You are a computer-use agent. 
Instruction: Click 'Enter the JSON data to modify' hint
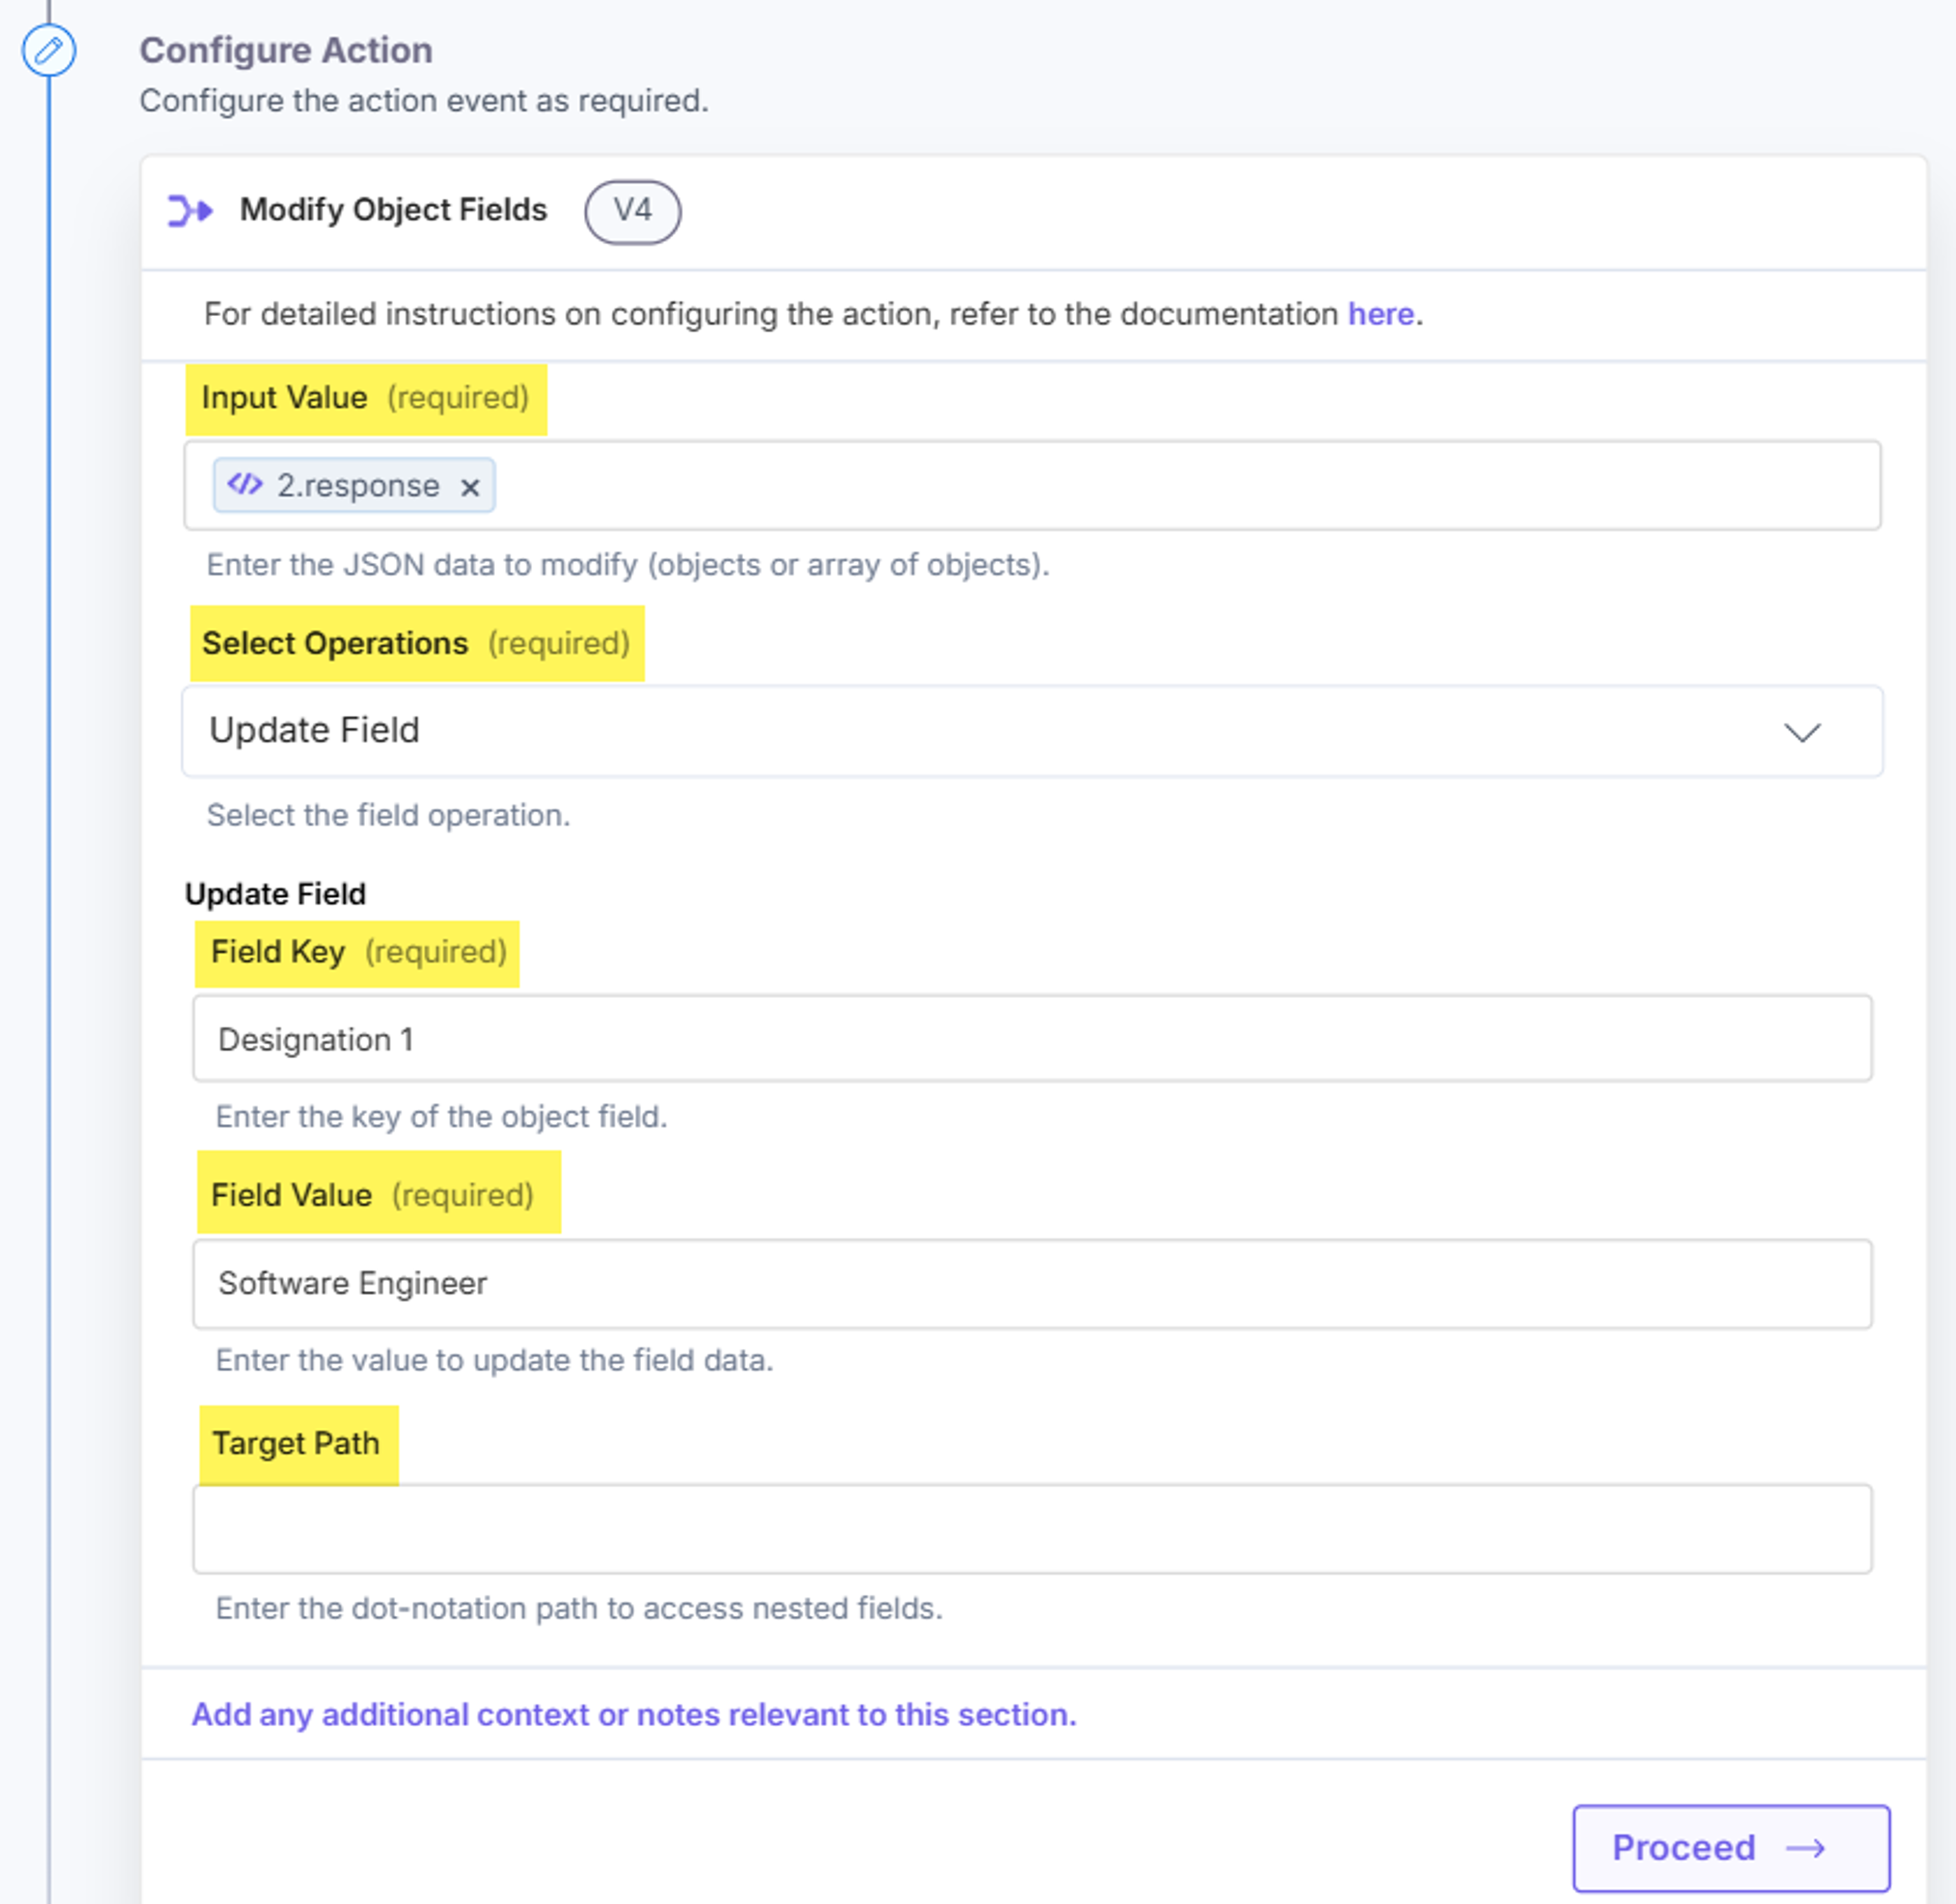629,565
